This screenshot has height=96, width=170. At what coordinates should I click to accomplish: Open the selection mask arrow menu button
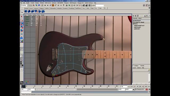(x=42, y=5)
